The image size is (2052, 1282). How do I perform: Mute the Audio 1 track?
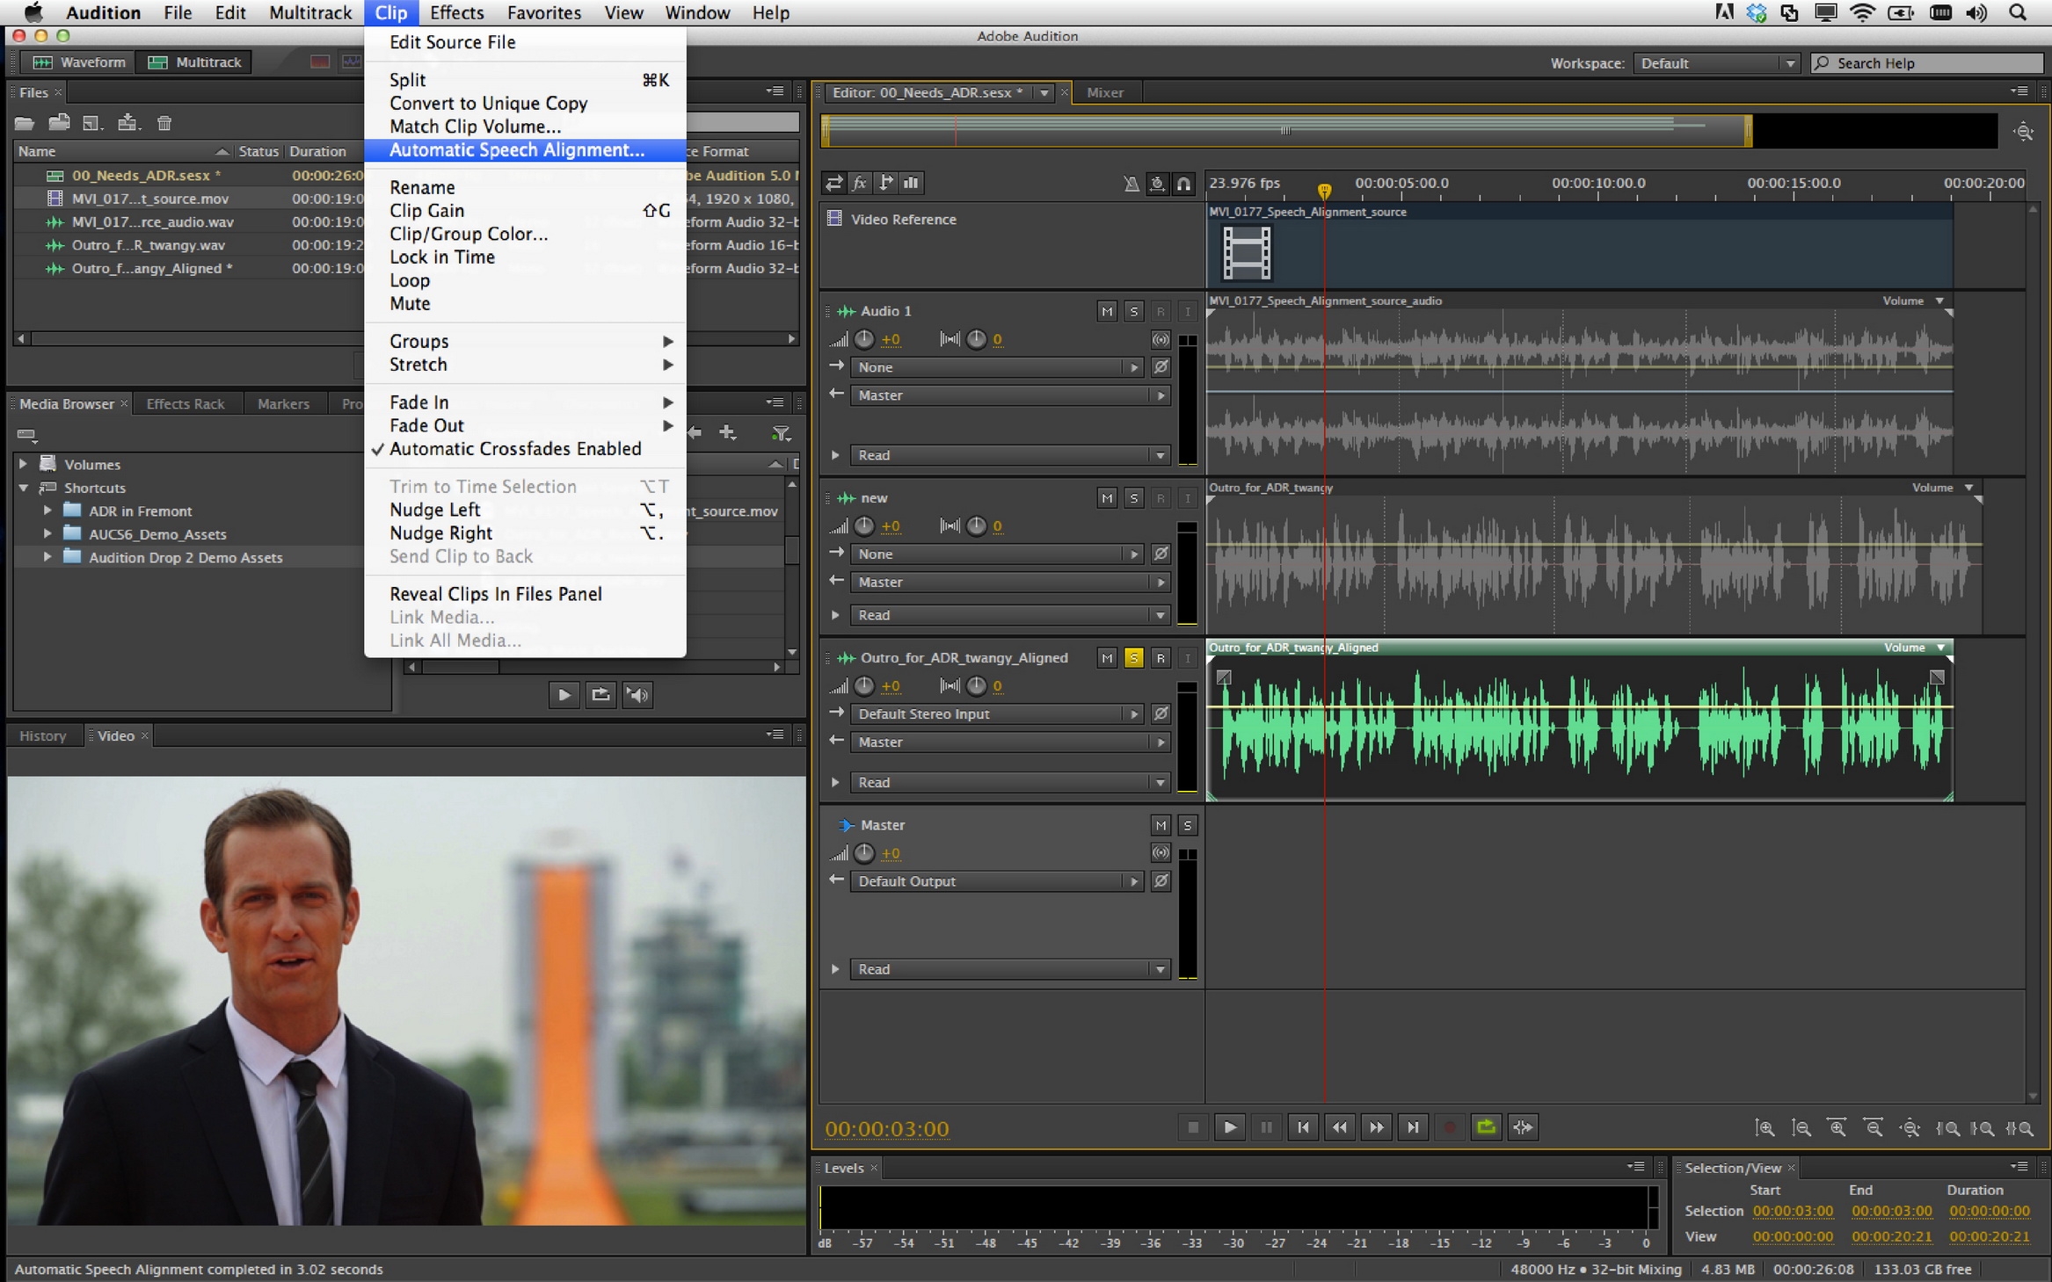pyautogui.click(x=1106, y=311)
